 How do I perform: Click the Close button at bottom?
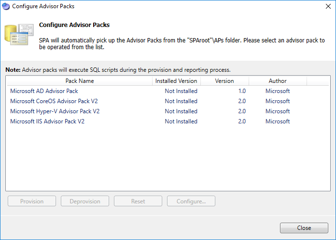click(x=304, y=228)
